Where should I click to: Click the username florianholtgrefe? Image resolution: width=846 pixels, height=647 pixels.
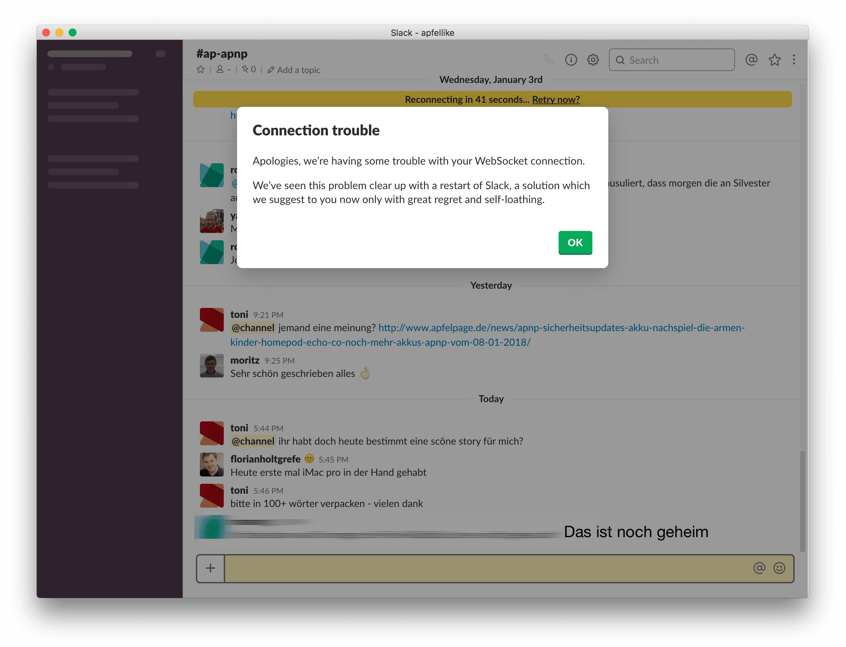point(266,460)
